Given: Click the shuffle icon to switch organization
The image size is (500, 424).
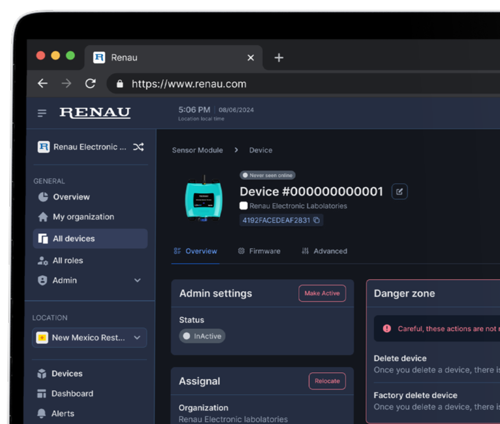Looking at the screenshot, I should click(138, 147).
